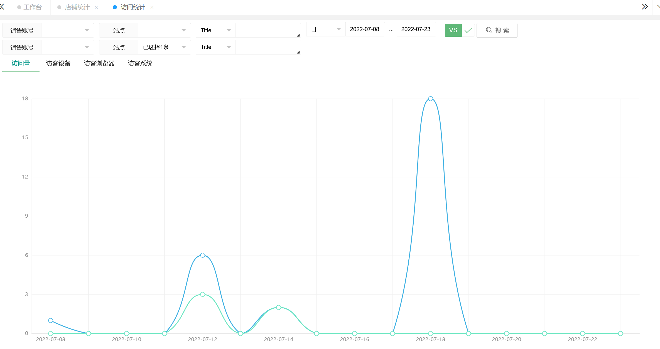Image resolution: width=660 pixels, height=349 pixels.
Task: Open end date field 2022-07-23
Action: (x=416, y=29)
